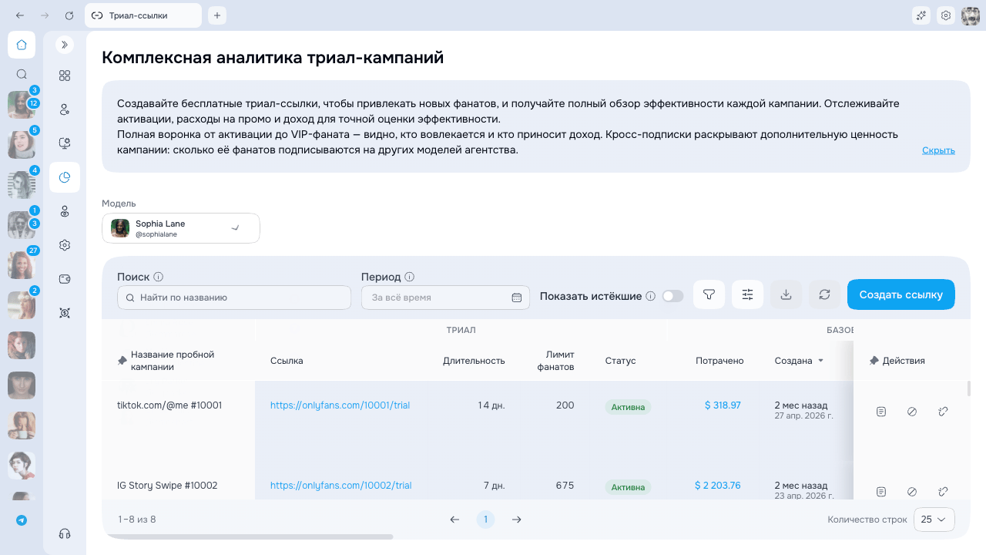986x555 pixels.
Task: Open the Telegram icon at bottom left
Action: pyautogui.click(x=22, y=520)
